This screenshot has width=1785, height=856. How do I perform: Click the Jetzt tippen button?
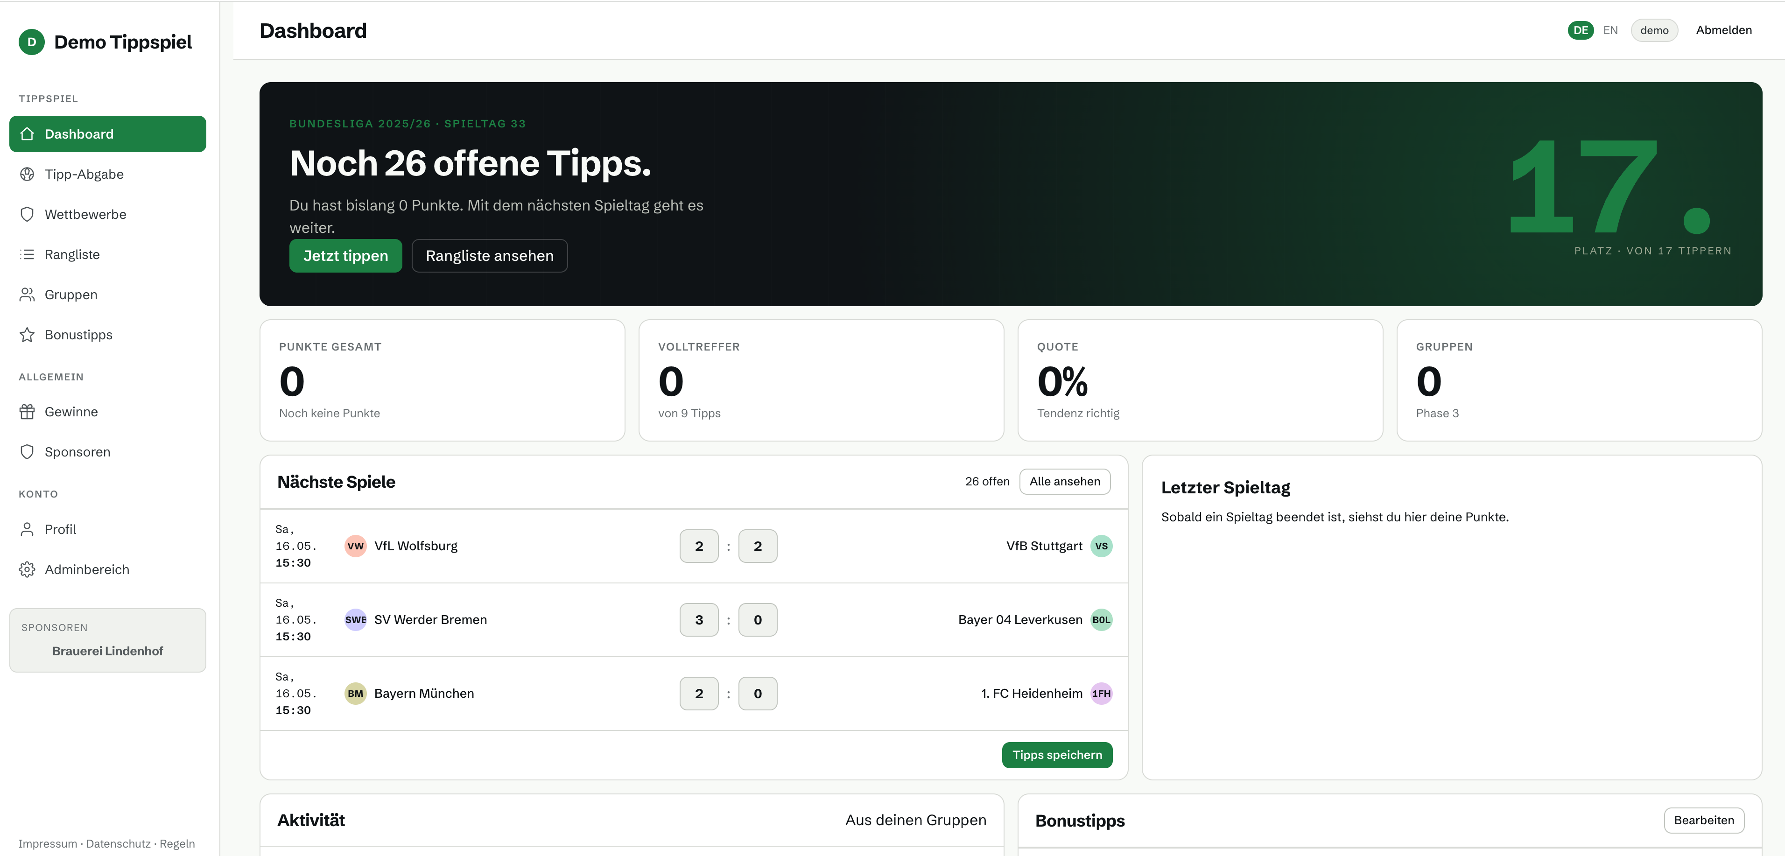tap(345, 256)
